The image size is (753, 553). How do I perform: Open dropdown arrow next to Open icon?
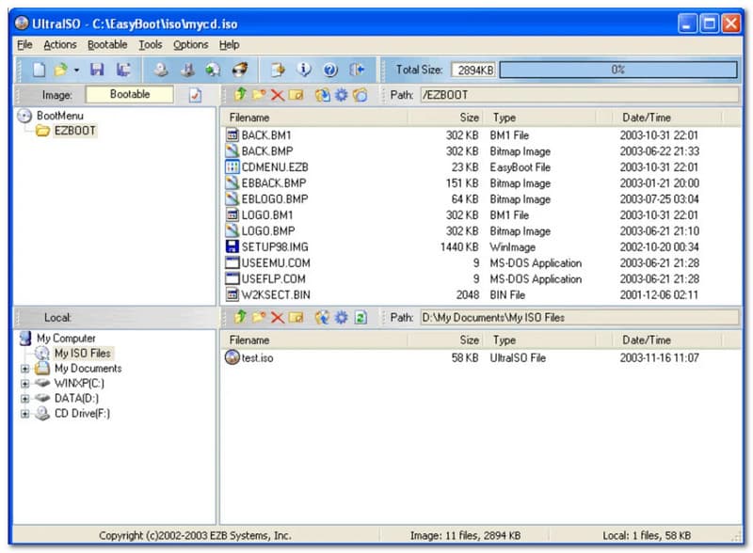tap(76, 70)
